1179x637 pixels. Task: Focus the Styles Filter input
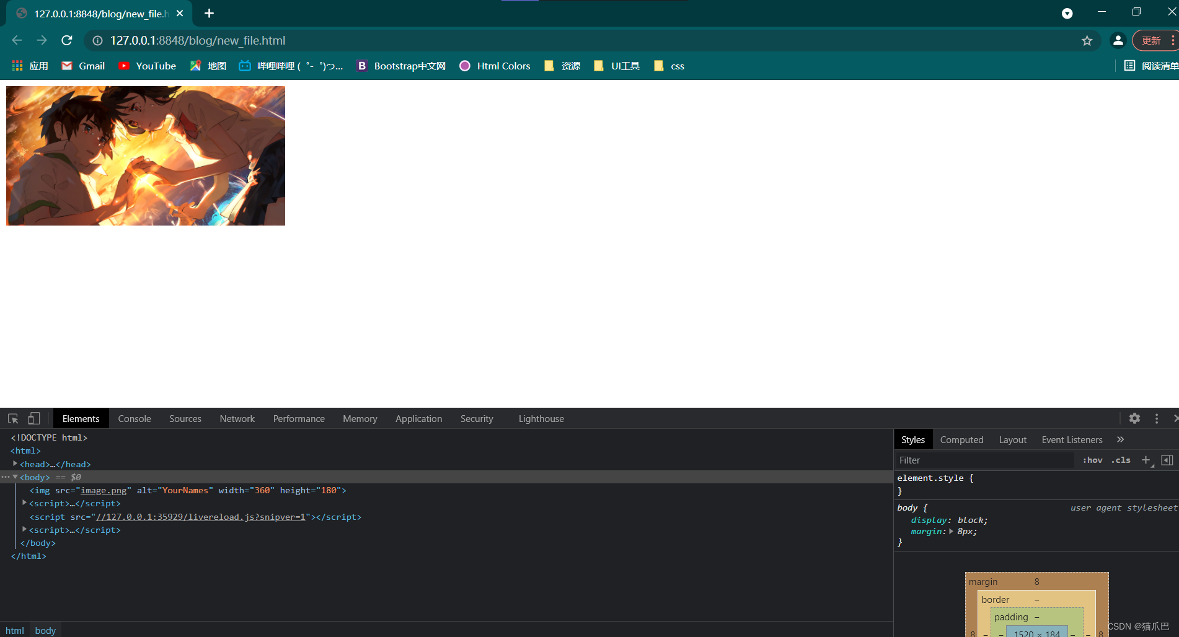coord(986,460)
